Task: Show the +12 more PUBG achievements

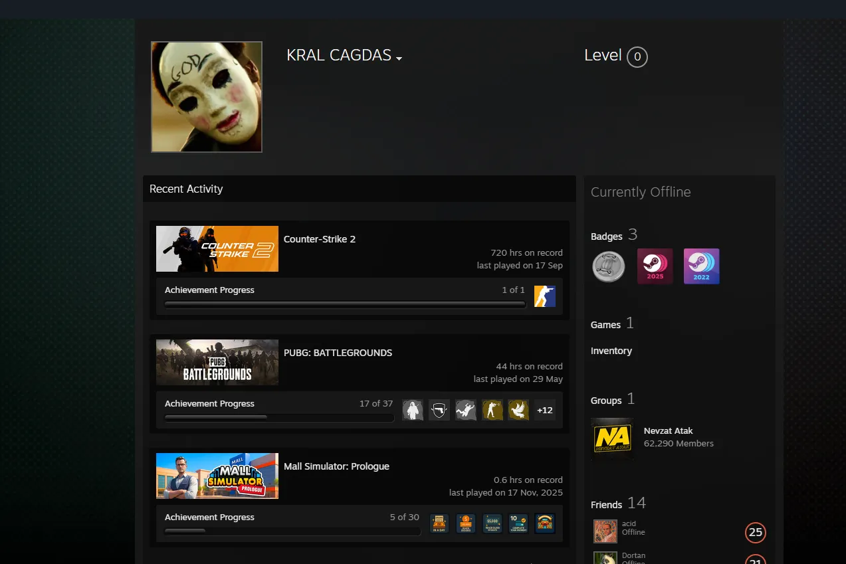Action: pos(545,410)
